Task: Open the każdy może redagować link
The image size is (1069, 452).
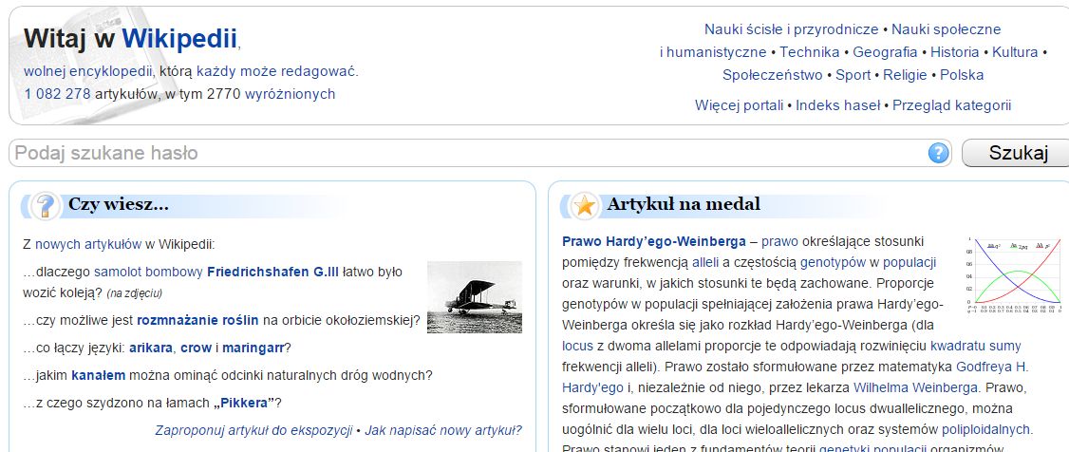Action: click(277, 71)
